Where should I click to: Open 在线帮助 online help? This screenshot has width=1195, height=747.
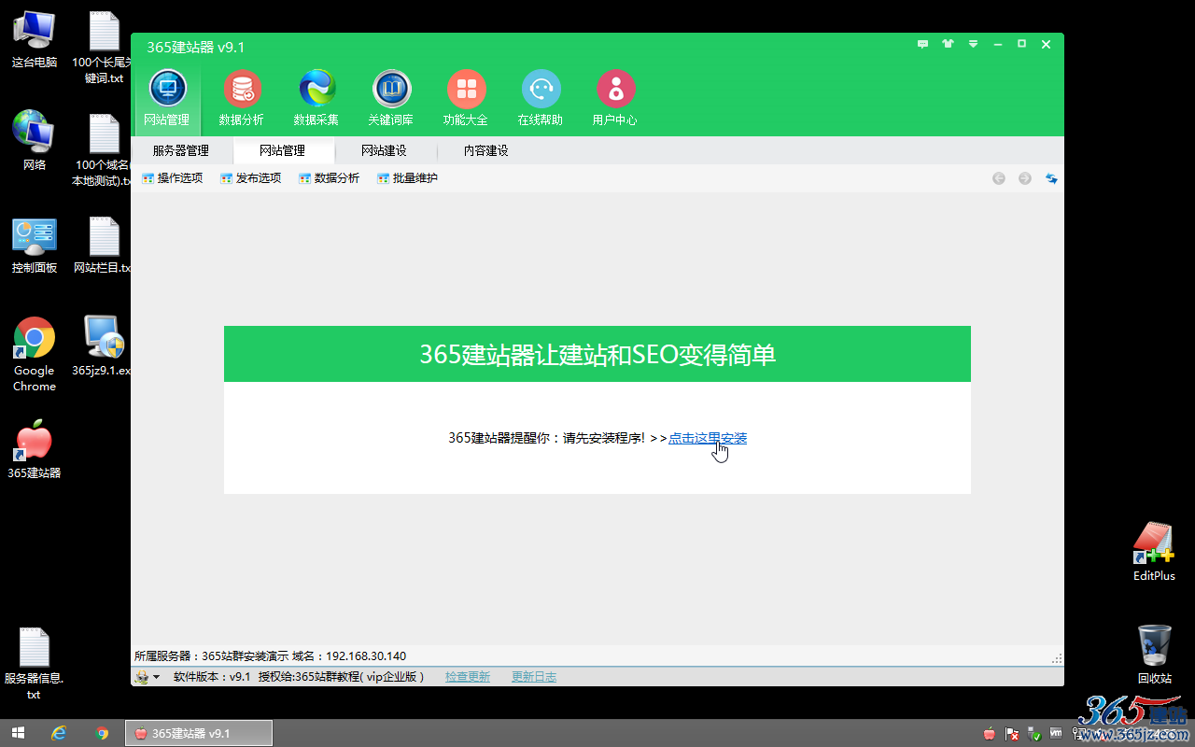click(541, 98)
